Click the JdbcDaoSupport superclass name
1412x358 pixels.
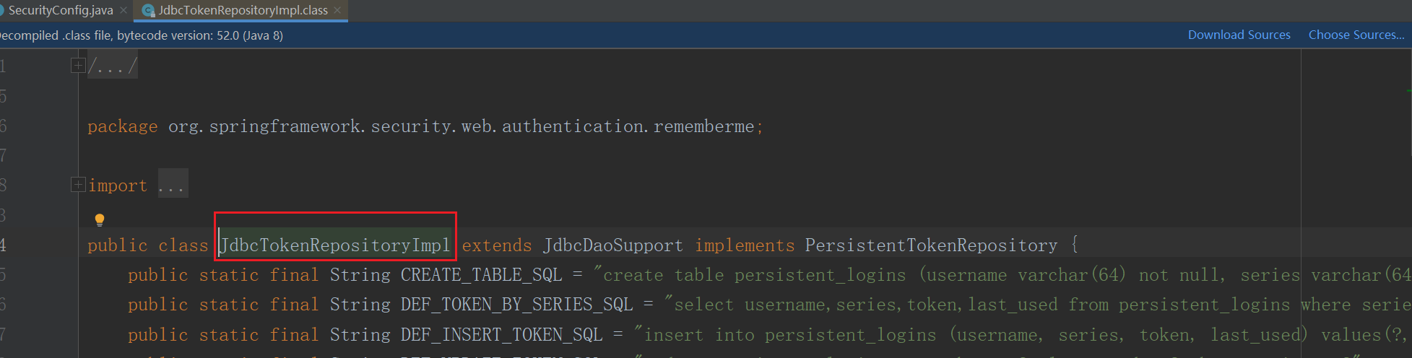click(612, 245)
